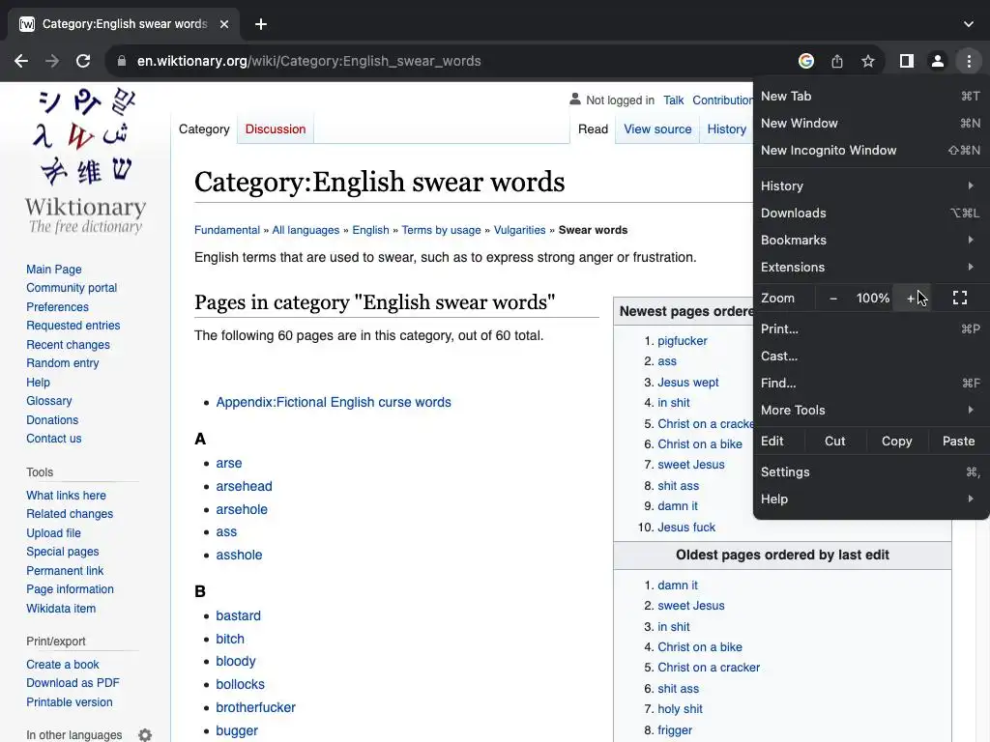The image size is (990, 742).
Task: Reload the Wiktionary page
Action: click(83, 61)
